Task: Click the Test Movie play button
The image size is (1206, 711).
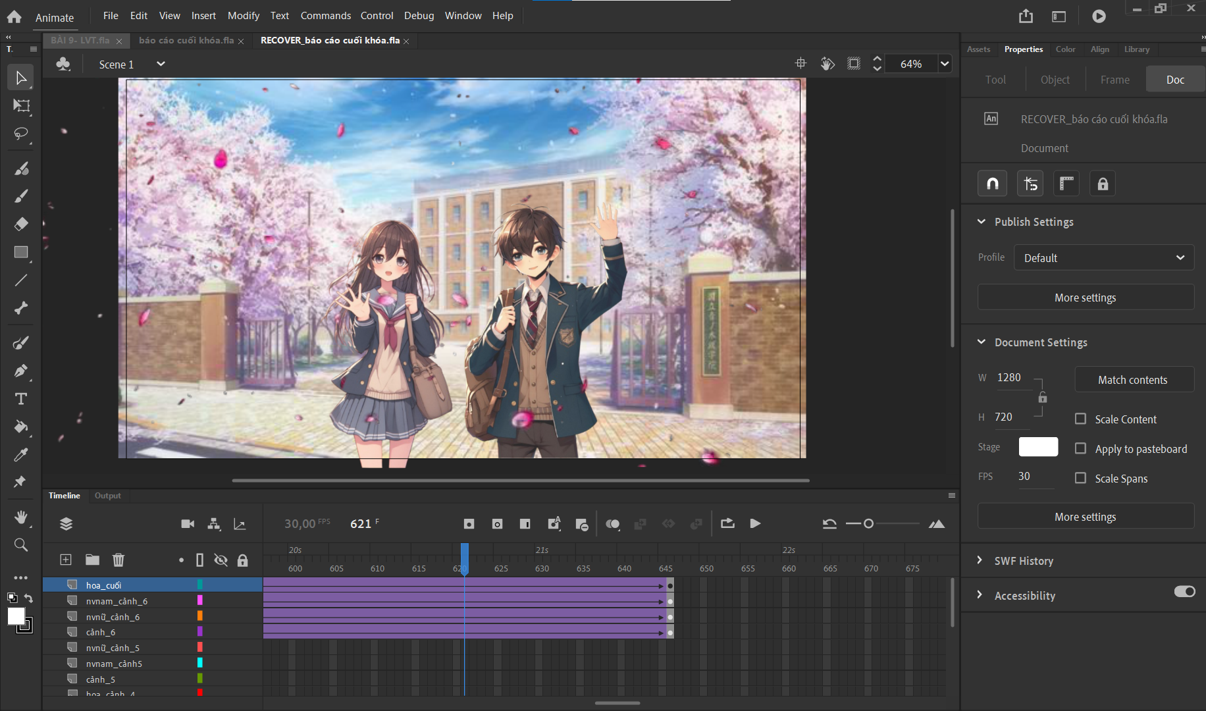Action: (x=1099, y=16)
